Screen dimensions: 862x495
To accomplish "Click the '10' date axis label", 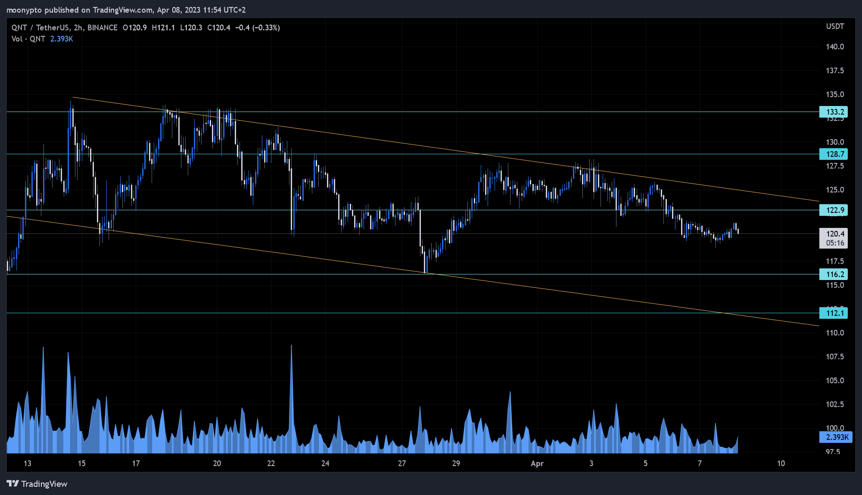I will pos(781,464).
